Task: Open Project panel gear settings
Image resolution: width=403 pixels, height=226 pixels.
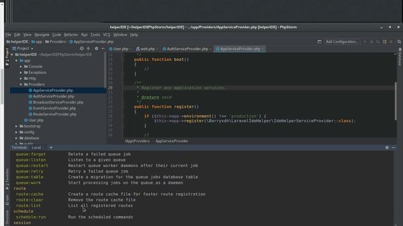Action: coord(96,48)
